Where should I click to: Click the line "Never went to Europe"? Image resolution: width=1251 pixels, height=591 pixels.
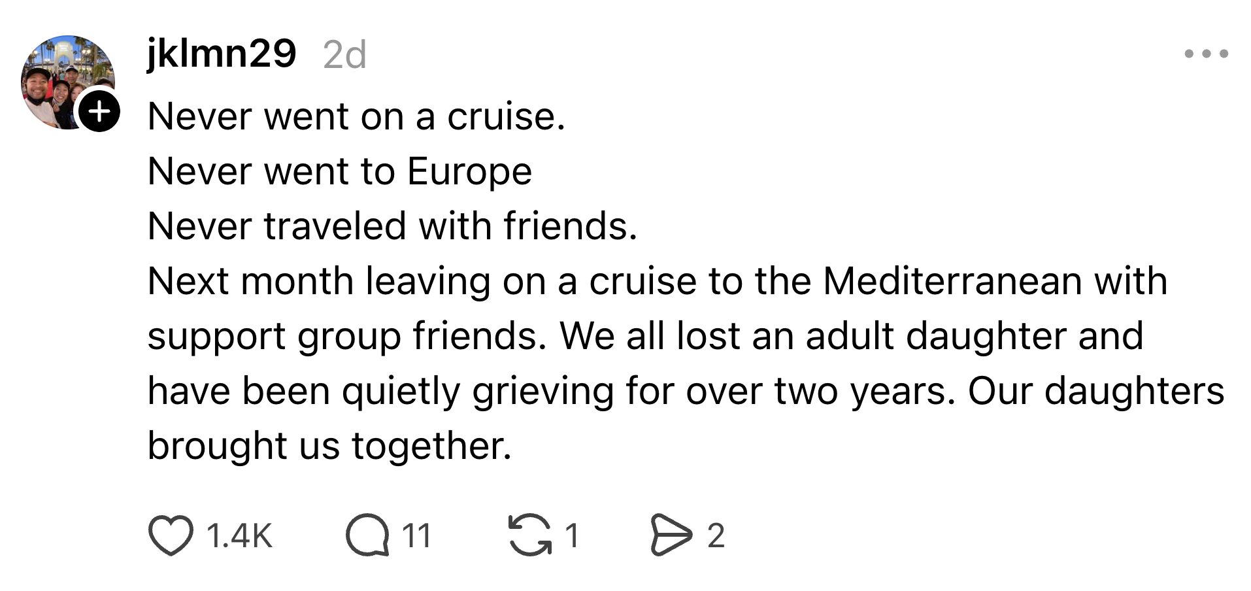click(x=340, y=172)
